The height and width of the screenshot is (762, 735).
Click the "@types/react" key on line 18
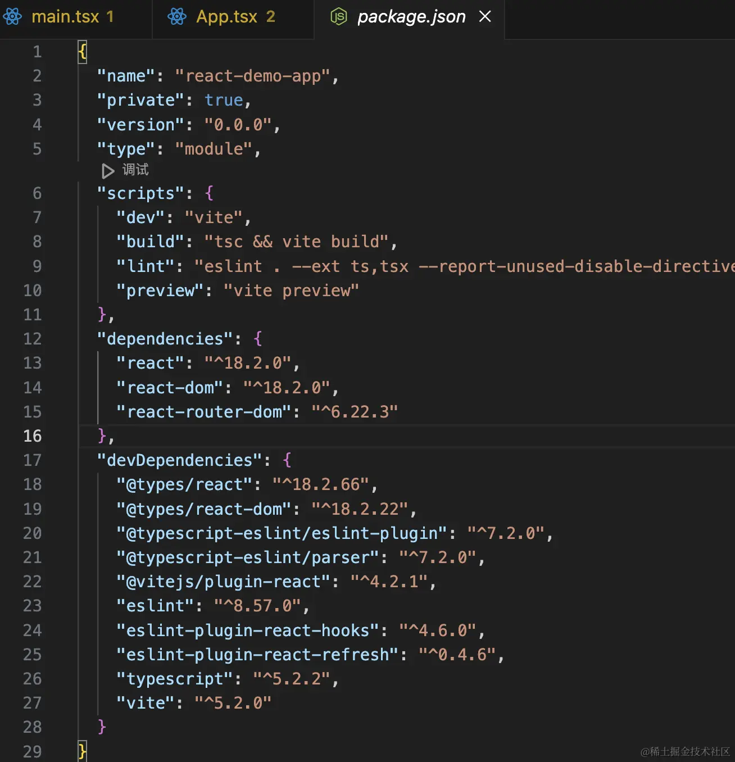(x=184, y=484)
